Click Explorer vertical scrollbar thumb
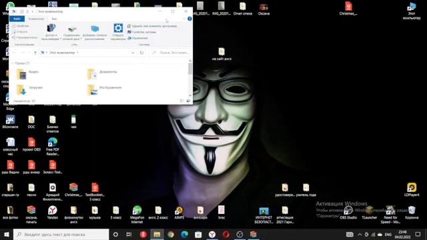 189,68
